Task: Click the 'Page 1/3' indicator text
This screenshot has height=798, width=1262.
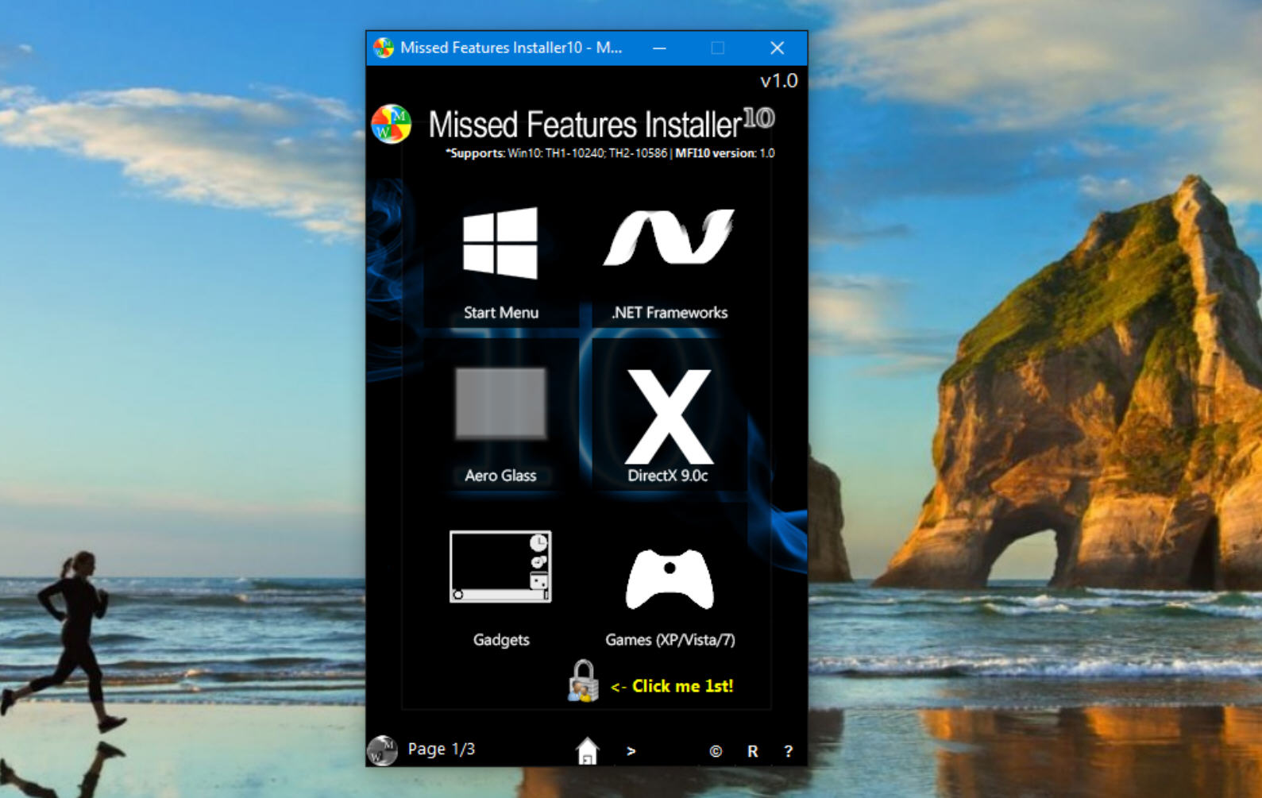Action: click(441, 749)
